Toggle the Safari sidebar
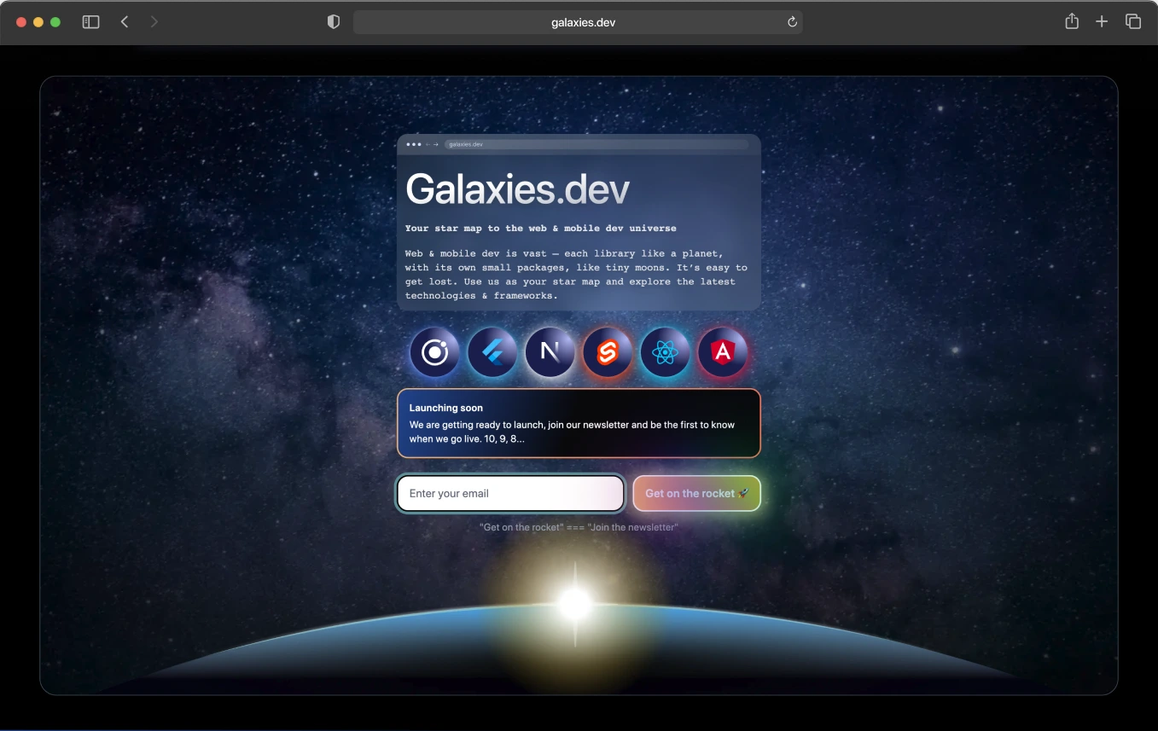This screenshot has height=731, width=1158. point(90,21)
